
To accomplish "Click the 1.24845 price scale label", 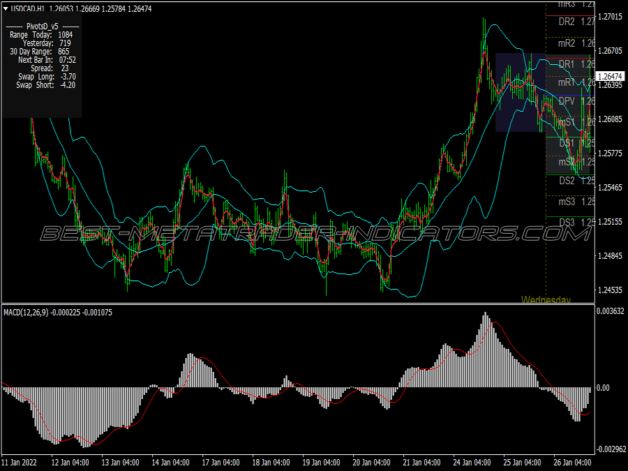I will tap(610, 256).
